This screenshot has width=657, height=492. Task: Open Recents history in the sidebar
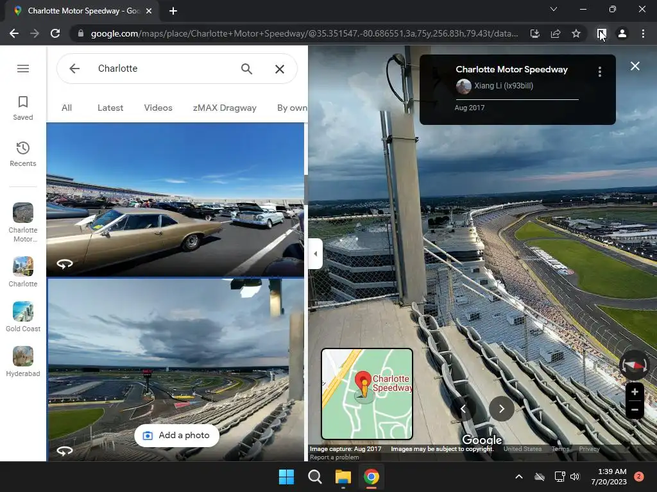[x=23, y=154]
